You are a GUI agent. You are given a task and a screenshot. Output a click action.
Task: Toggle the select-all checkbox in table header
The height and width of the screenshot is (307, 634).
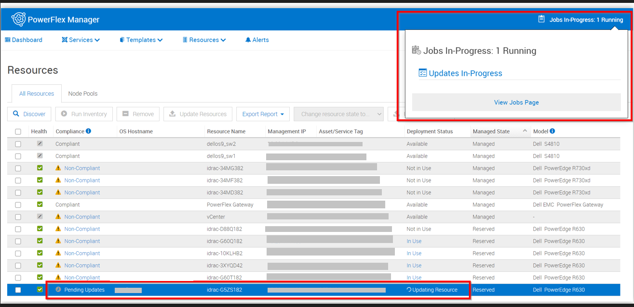tap(18, 131)
